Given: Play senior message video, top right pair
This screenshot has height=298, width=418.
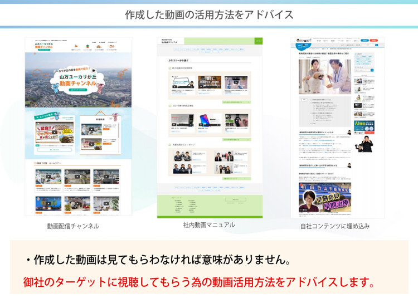Looking at the screenshot, I should pos(224,156).
